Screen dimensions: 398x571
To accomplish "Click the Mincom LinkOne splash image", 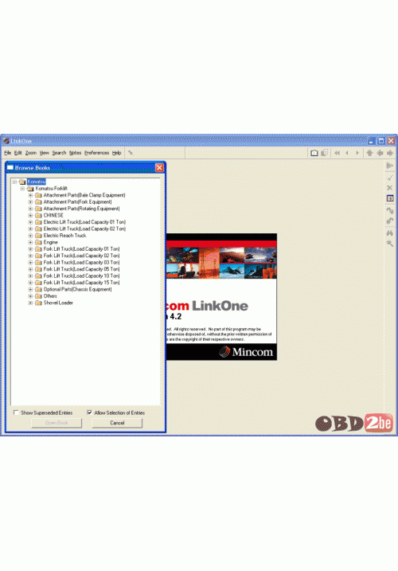I will [x=221, y=297].
